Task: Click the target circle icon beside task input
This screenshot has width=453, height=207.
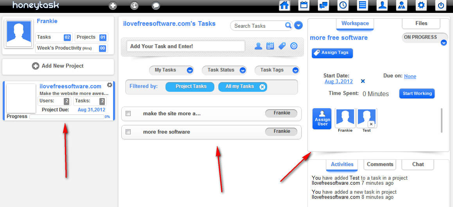Action: (x=294, y=46)
